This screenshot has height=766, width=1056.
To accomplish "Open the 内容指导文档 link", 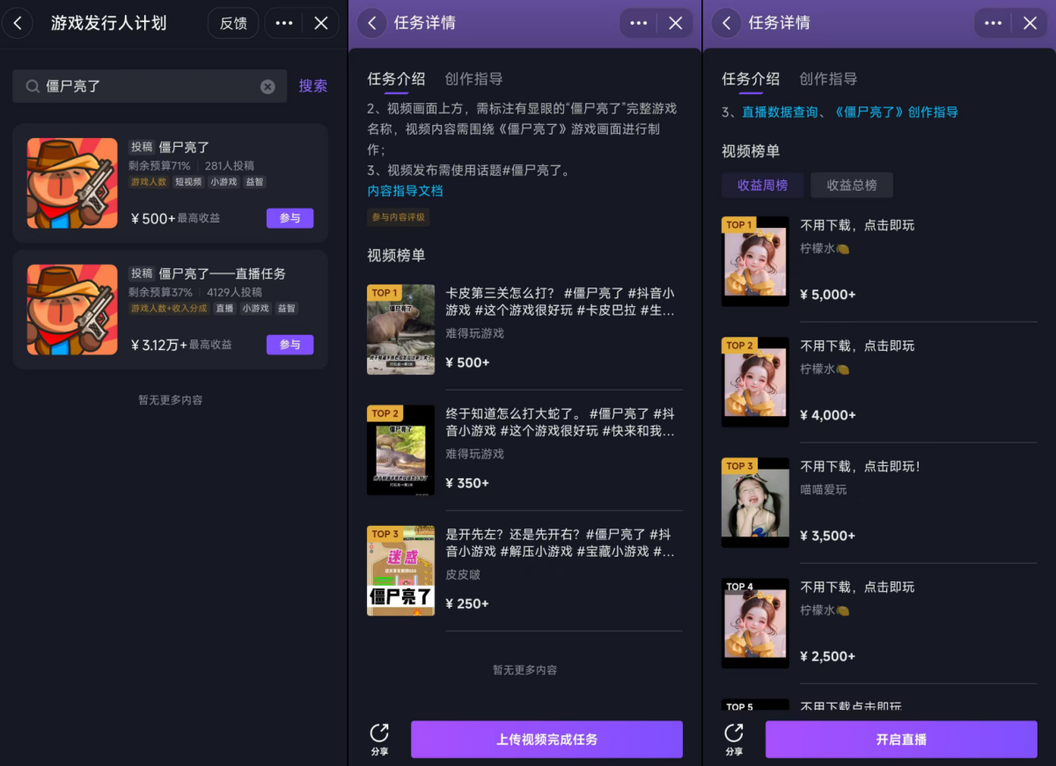I will tap(405, 191).
